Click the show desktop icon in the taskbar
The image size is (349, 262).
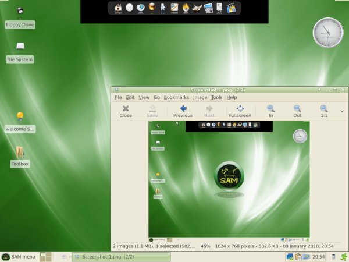[x=65, y=257]
